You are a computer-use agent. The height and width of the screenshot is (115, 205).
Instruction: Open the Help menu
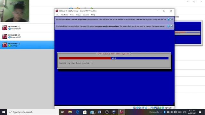pyautogui.click(x=93, y=15)
